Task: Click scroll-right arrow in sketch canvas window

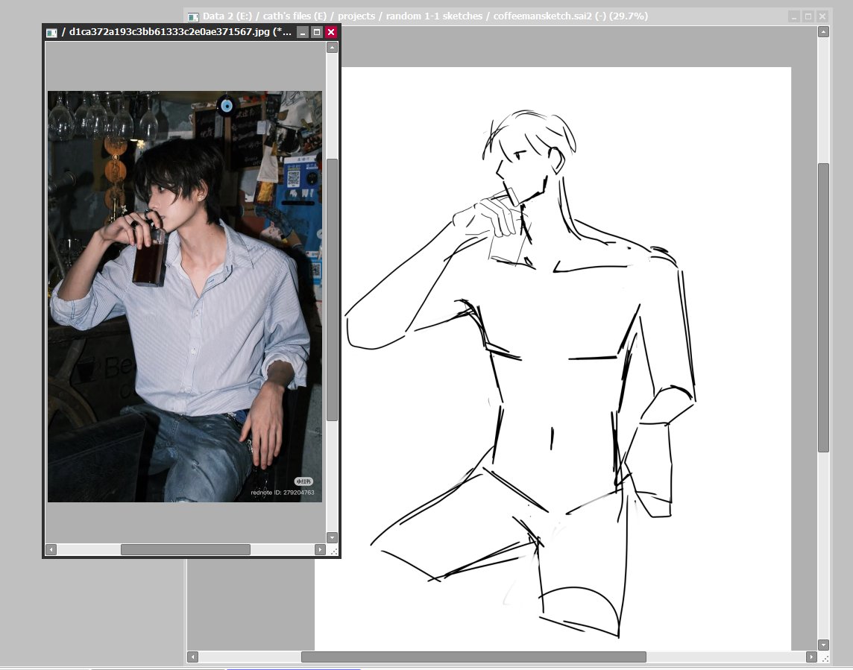Action: (x=811, y=657)
